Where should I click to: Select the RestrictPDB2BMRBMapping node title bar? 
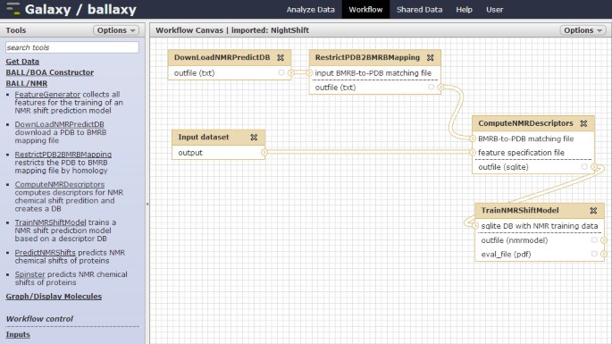coord(374,58)
